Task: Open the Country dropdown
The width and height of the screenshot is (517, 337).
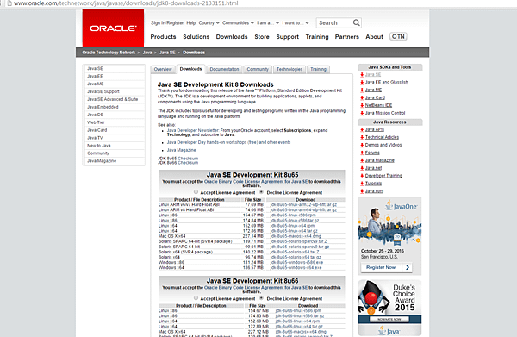Action: click(209, 23)
